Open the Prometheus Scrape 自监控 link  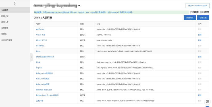(47, 95)
